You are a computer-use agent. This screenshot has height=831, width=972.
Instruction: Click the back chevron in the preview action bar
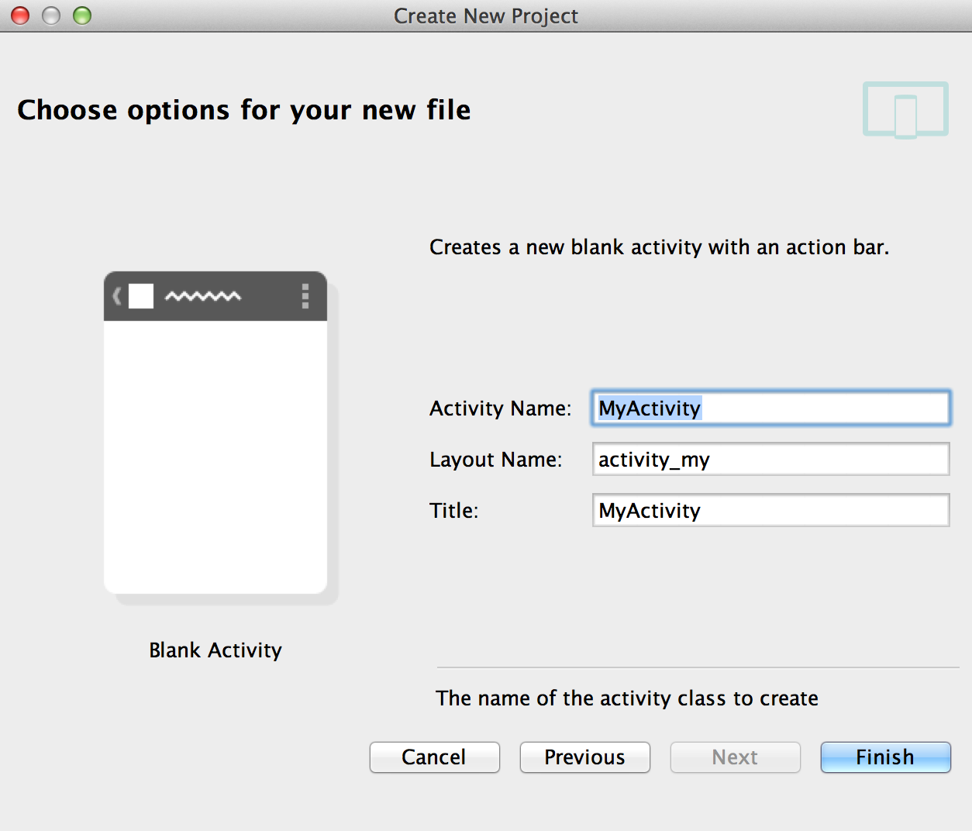pos(117,296)
